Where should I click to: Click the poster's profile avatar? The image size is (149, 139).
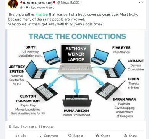(x=13, y=4)
